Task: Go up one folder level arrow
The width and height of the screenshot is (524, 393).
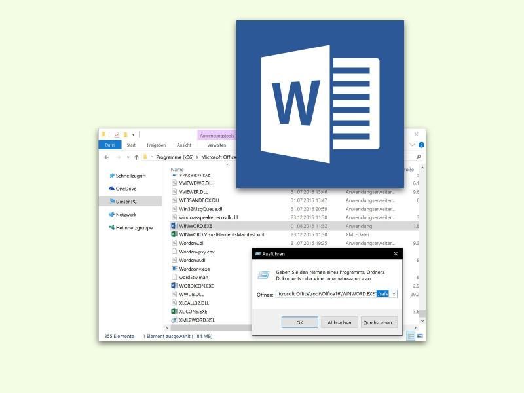Action: coord(136,157)
